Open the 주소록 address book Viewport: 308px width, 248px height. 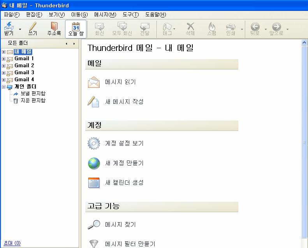[x=54, y=29]
